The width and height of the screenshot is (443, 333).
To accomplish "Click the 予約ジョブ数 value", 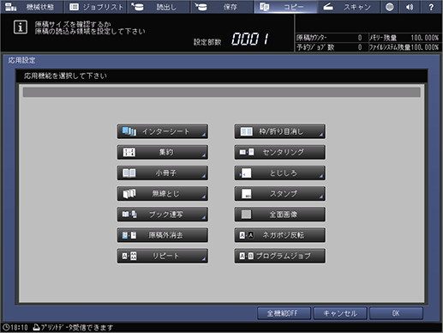I will tap(360, 47).
